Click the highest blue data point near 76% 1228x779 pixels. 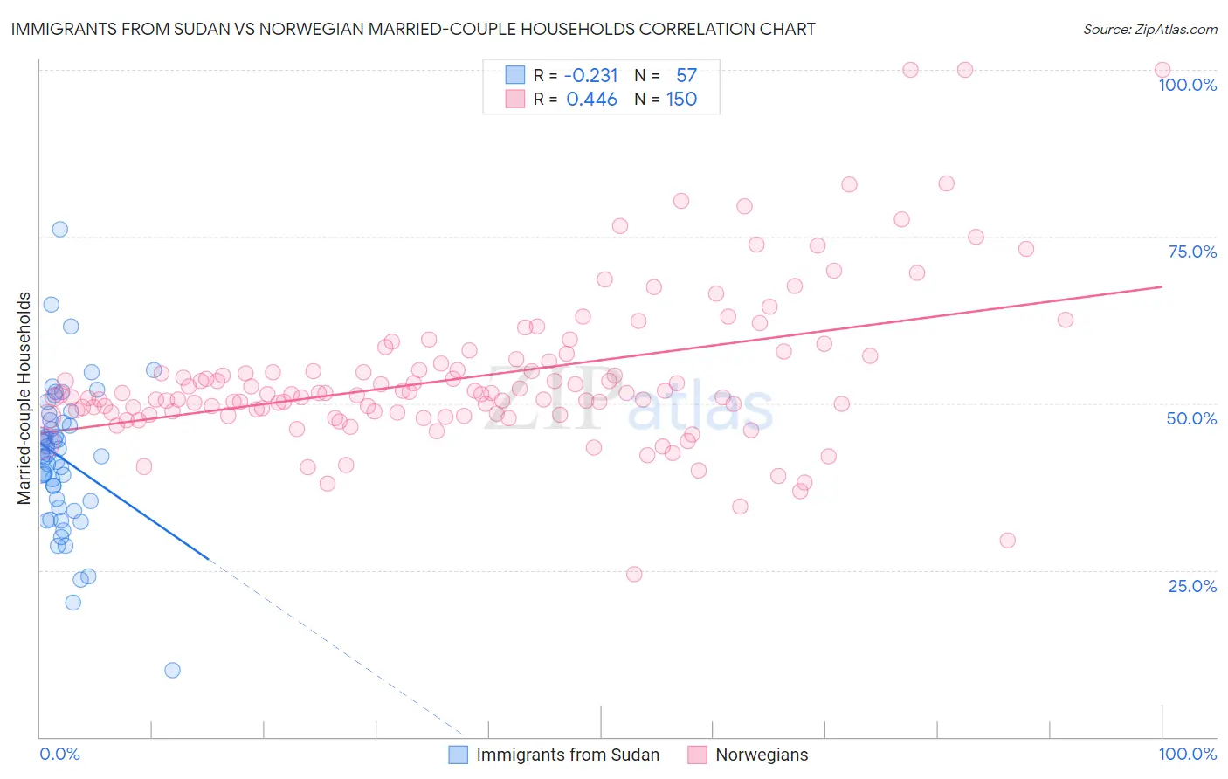coord(60,229)
